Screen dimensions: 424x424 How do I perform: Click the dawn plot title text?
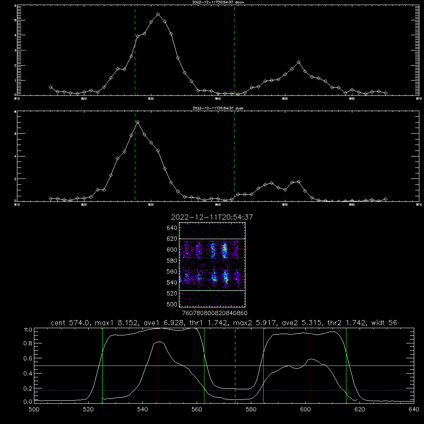pyautogui.click(x=218, y=2)
